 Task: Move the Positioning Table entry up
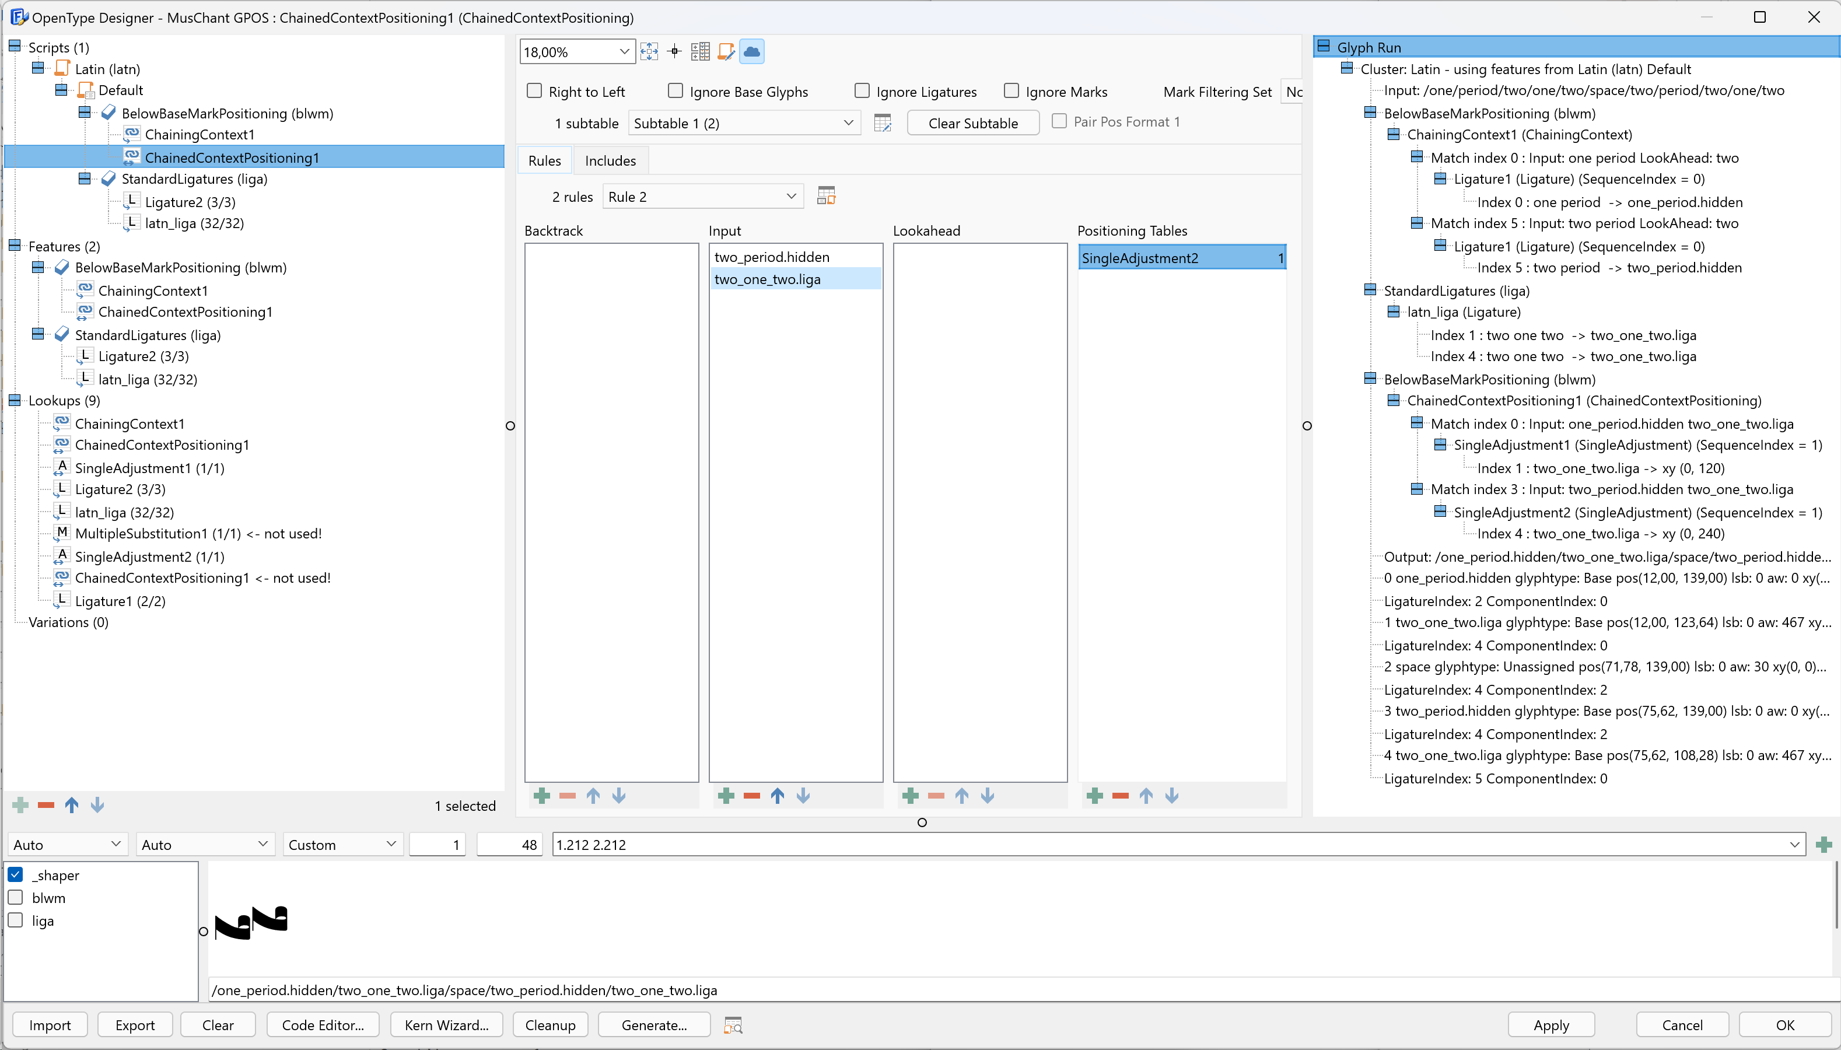coord(1147,796)
